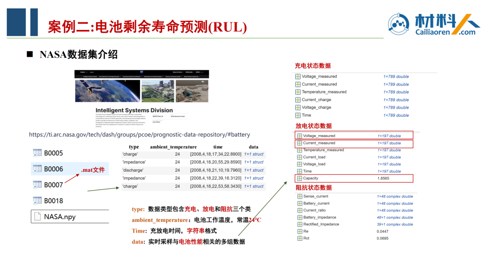This screenshot has height=272, width=483.
Task: Click the grid icon beside Rct
Action: coord(300,238)
